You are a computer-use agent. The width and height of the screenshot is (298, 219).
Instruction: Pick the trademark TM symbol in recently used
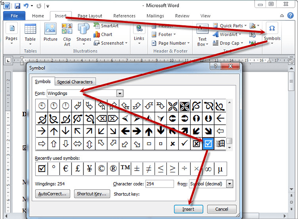(125, 168)
